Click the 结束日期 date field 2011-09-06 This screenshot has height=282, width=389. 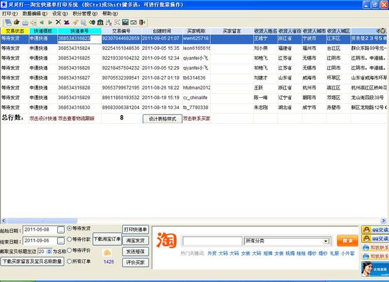click(40, 241)
